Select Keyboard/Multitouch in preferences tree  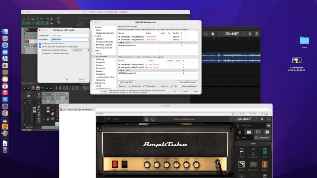coord(105,33)
